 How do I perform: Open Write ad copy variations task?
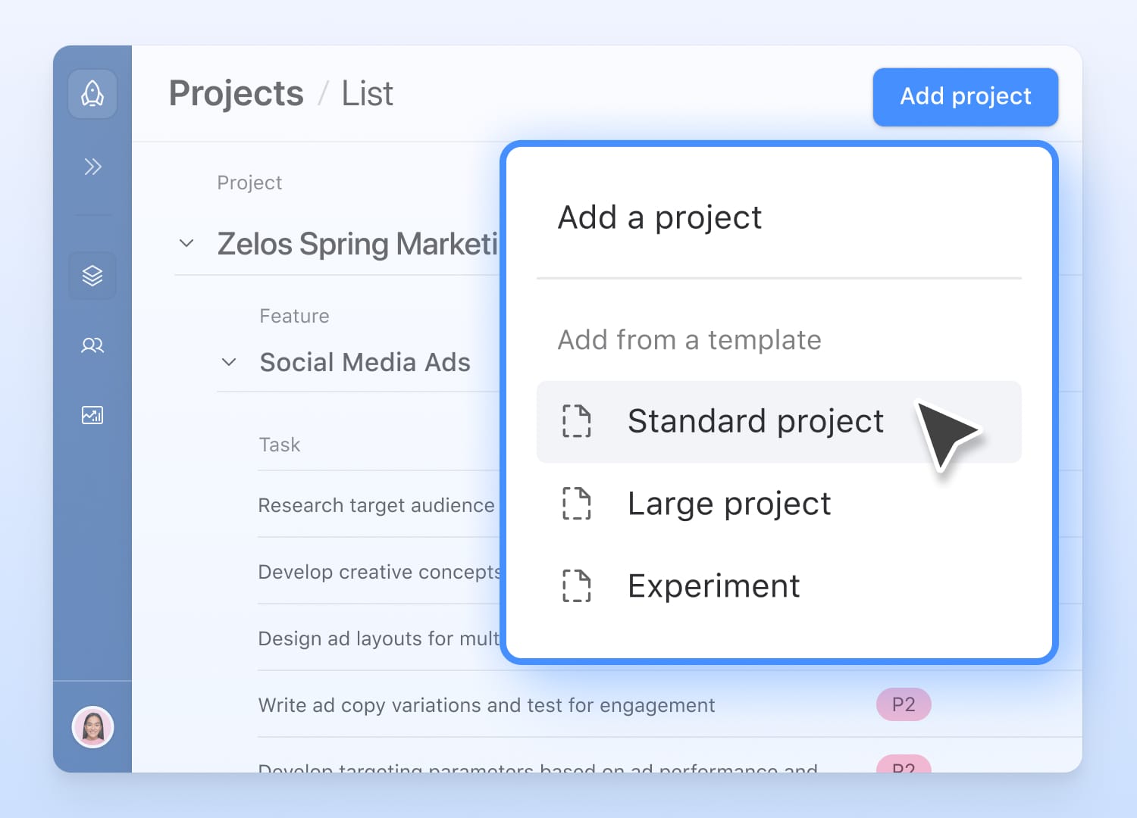click(x=486, y=705)
